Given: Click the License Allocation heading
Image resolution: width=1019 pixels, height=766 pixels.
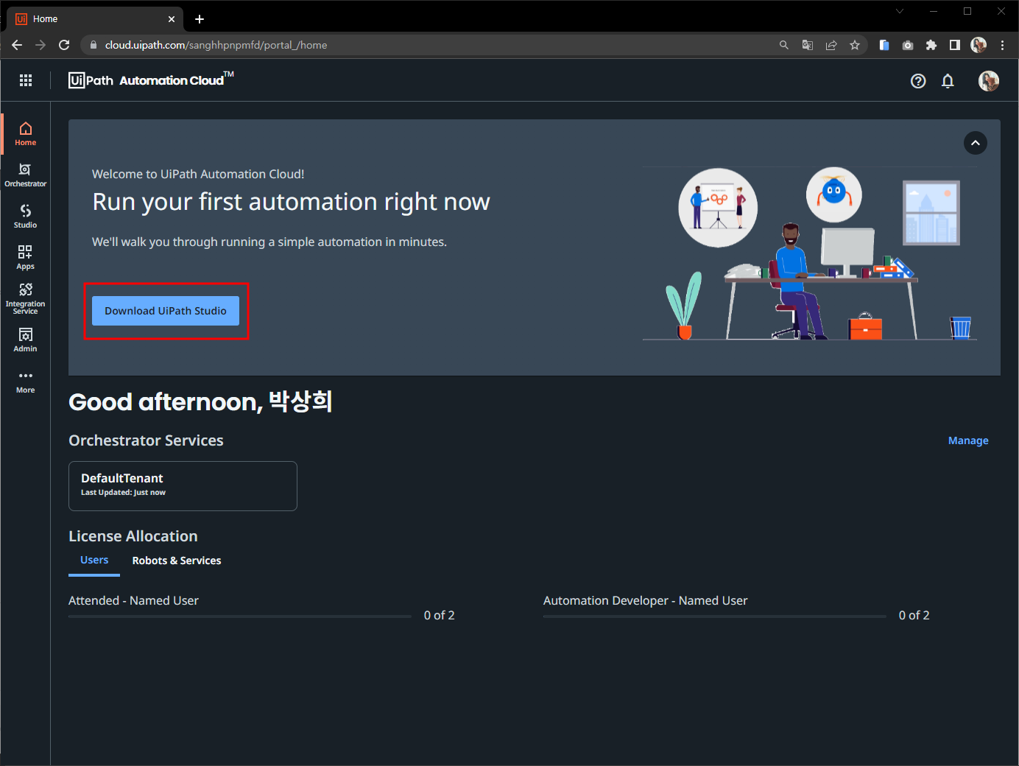Looking at the screenshot, I should pyautogui.click(x=133, y=536).
